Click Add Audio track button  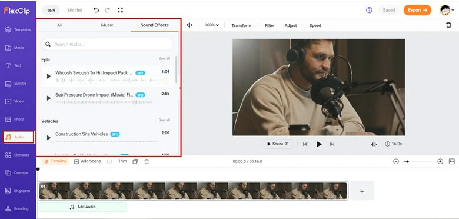[x=83, y=207]
